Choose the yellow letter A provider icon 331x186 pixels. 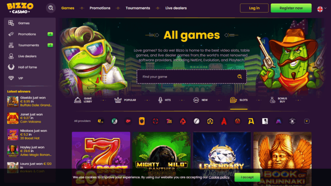pos(251,121)
